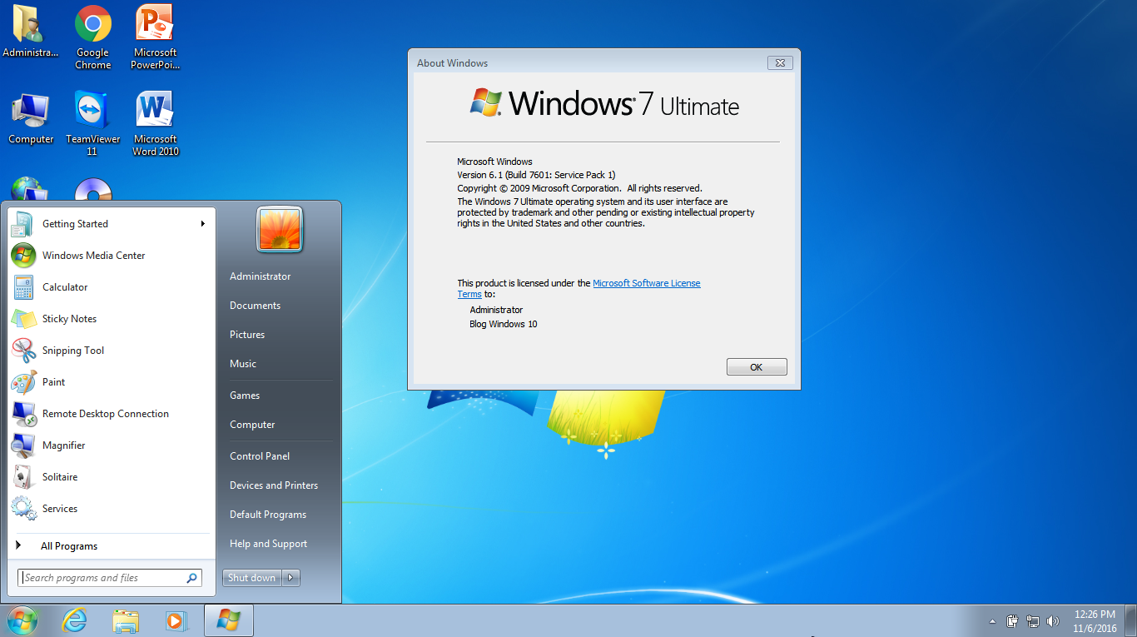Open Windows Media Center in Start menu
This screenshot has height=637, width=1137.
pos(112,256)
